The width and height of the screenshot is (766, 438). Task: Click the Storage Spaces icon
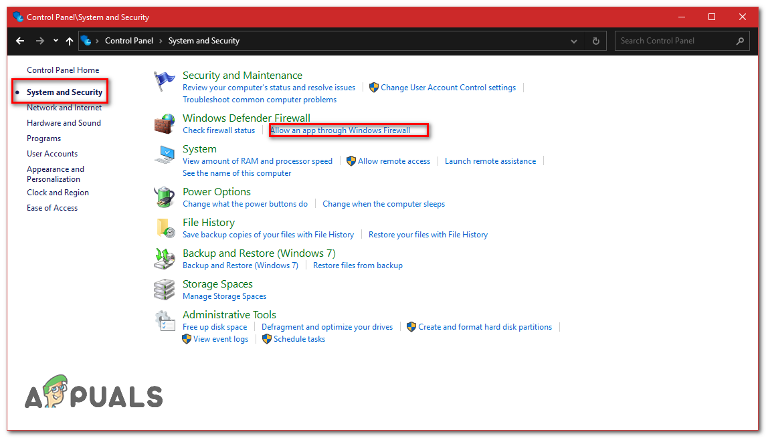(x=164, y=288)
